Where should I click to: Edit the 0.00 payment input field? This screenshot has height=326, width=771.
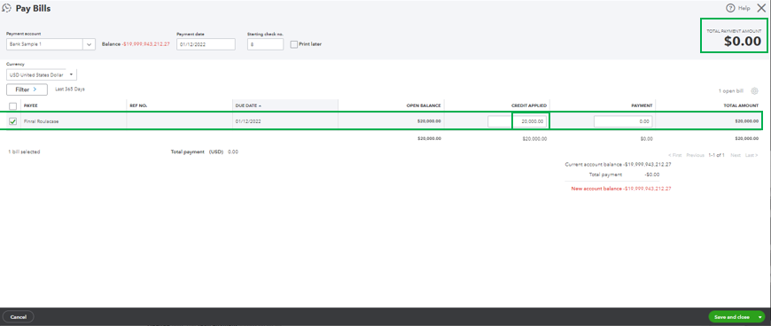tap(623, 121)
